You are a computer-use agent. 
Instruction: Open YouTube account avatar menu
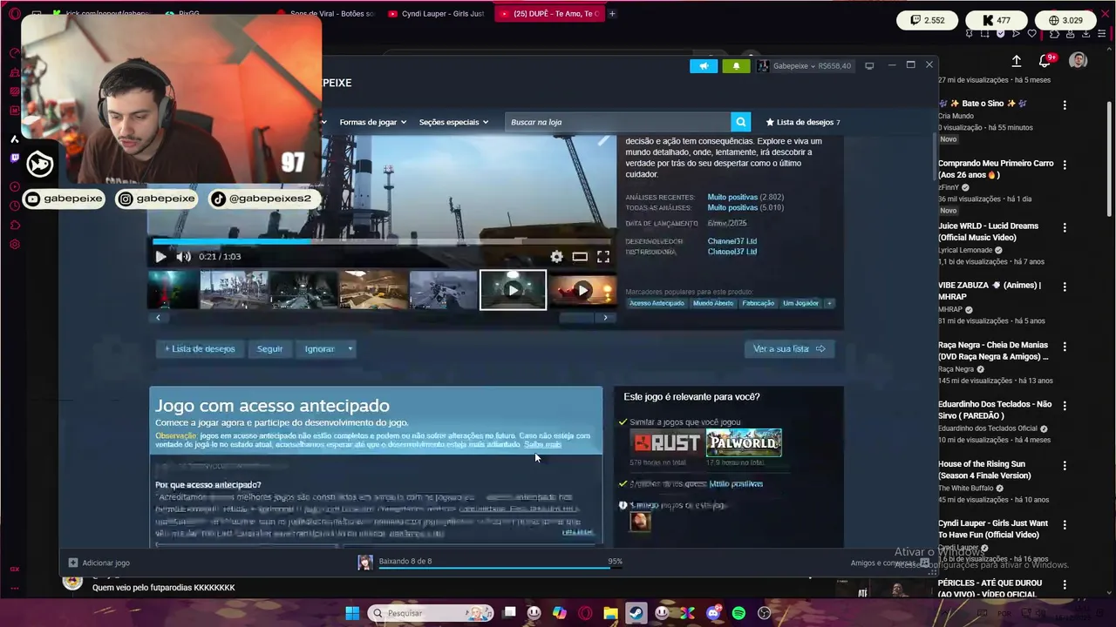1079,60
